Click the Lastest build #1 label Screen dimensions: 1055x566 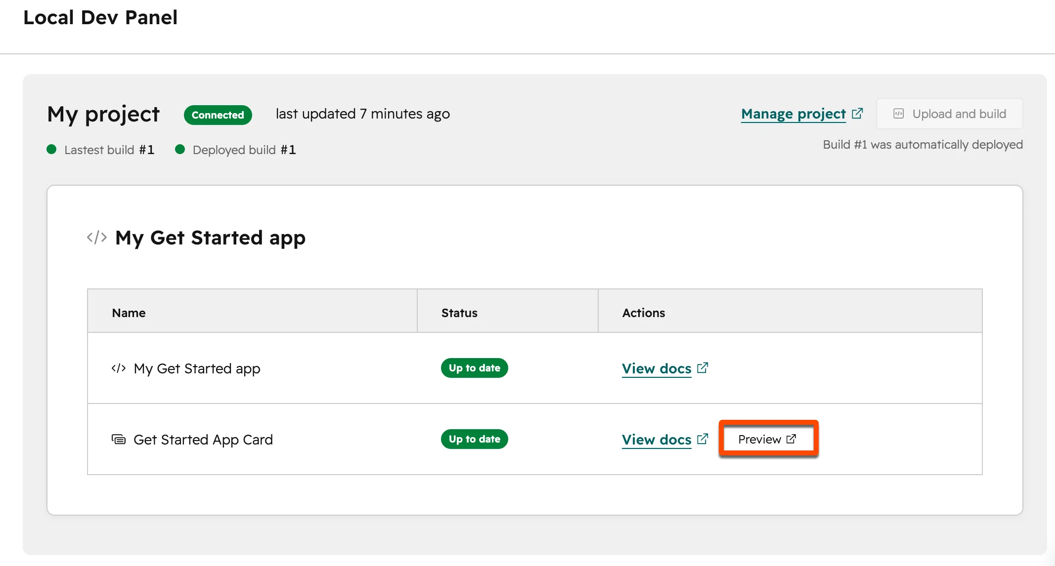point(109,150)
